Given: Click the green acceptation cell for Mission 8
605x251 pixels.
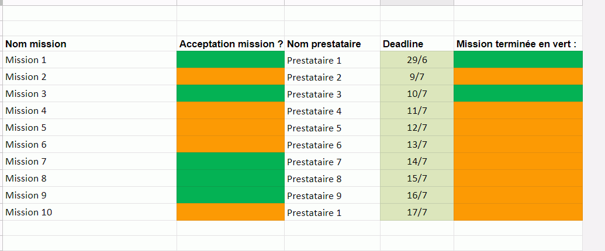Looking at the screenshot, I should tap(230, 179).
